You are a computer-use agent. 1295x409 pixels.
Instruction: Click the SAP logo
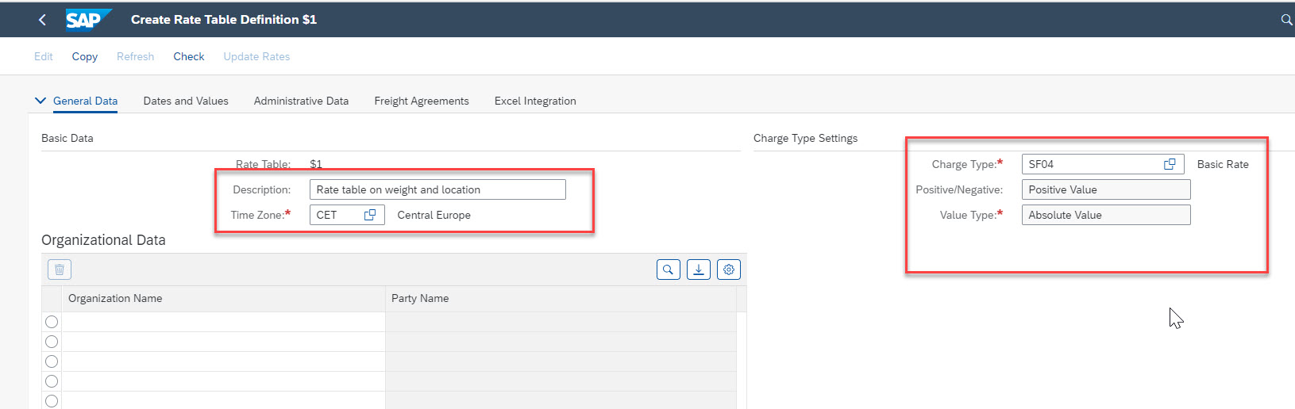pyautogui.click(x=87, y=20)
